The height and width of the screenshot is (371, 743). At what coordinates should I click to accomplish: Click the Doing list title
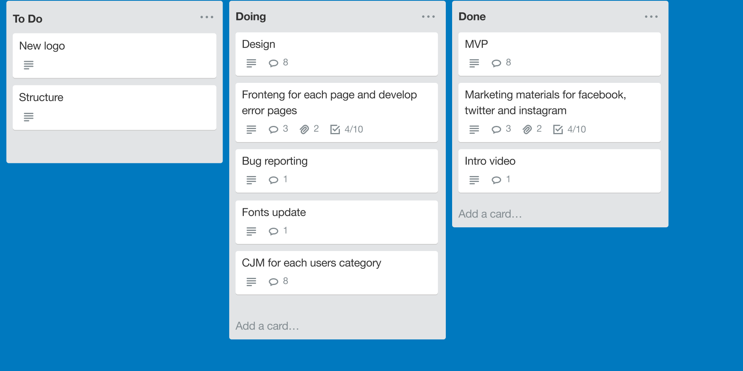pos(251,17)
